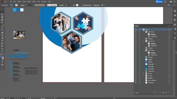Toggle visibility of first Ellipse layer
Image resolution: width=177 pixels, height=99 pixels.
[x=136, y=59]
